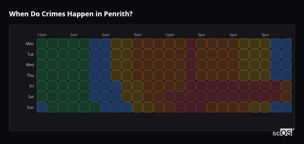Click 'When Do Crimes Happen in Penrith?' heading

pos(71,14)
